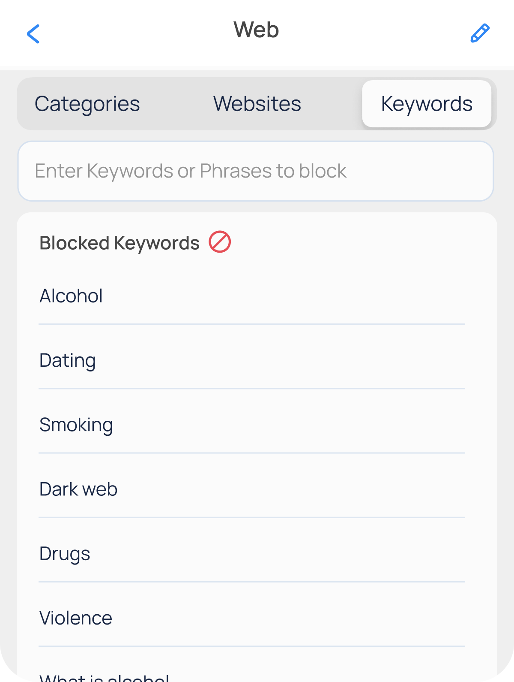The image size is (514, 682).
Task: Tap the pencil edit icon
Action: (x=480, y=33)
